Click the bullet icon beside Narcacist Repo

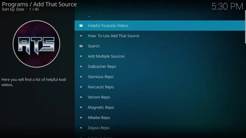(x=81, y=87)
